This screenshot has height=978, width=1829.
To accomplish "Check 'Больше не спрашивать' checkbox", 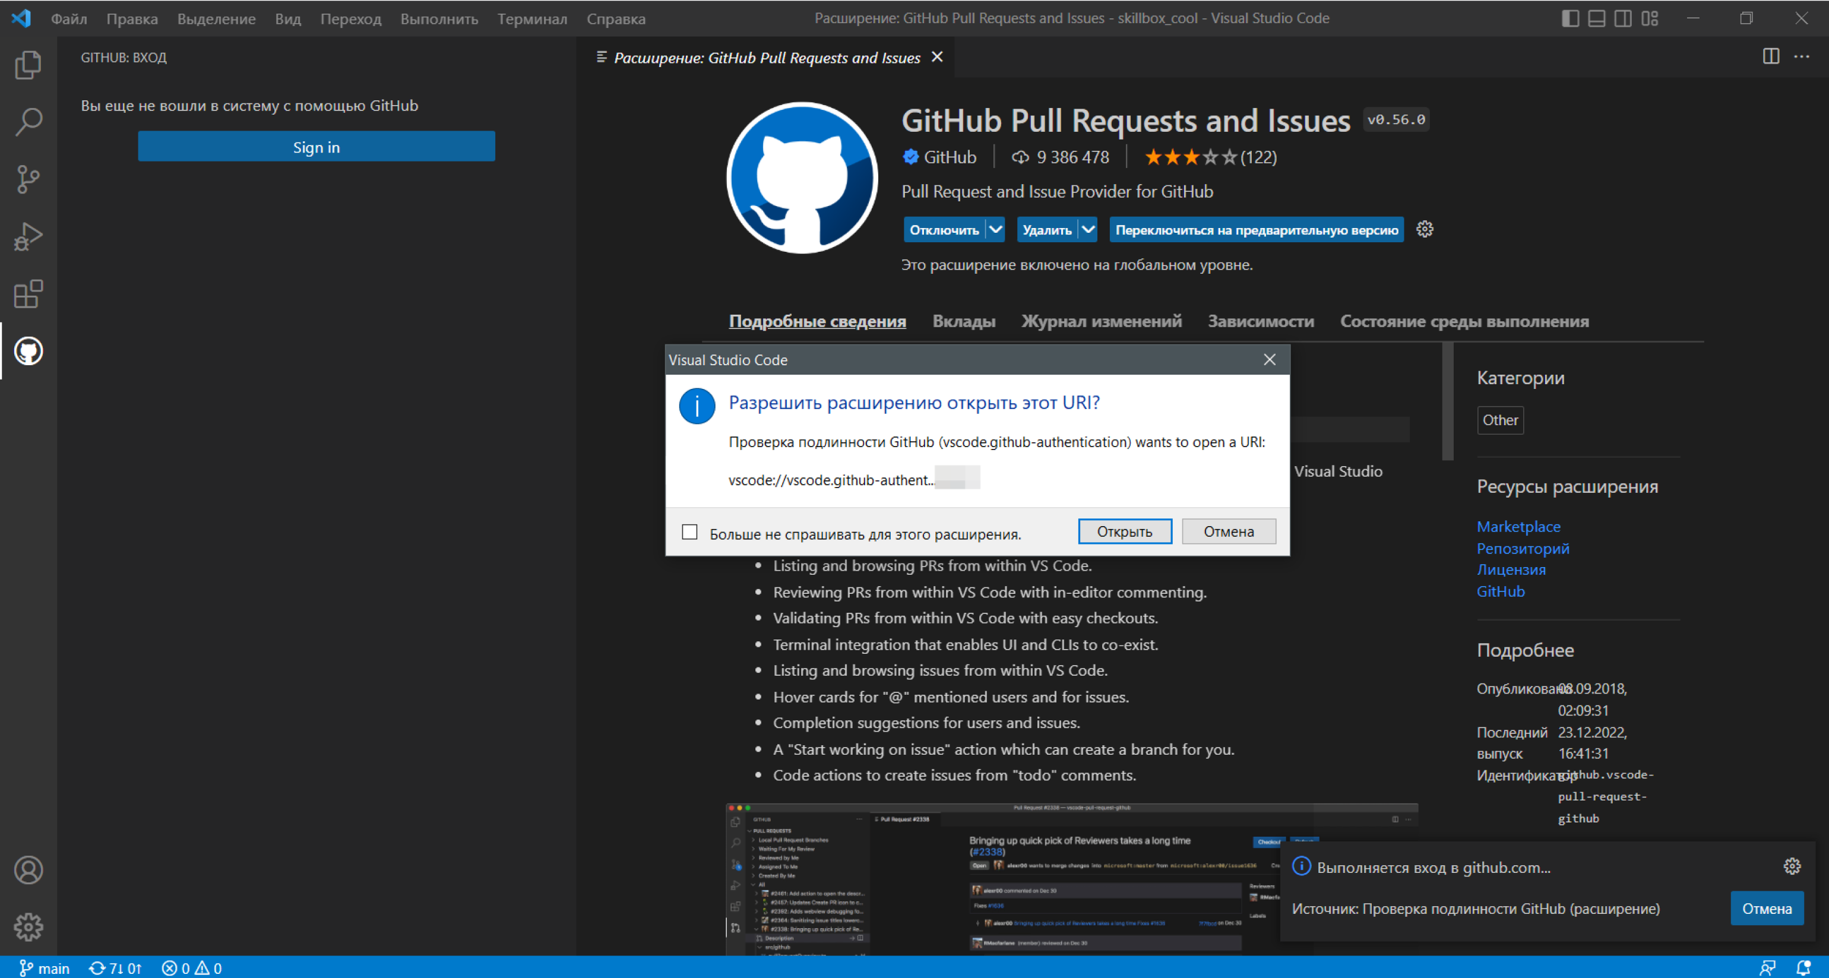I will pos(689,532).
